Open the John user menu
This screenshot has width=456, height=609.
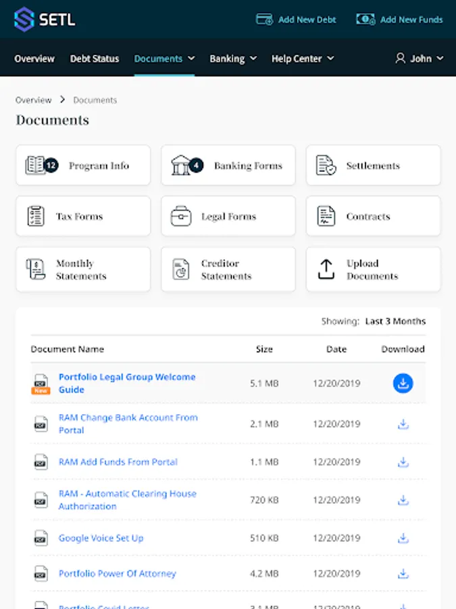coord(419,59)
